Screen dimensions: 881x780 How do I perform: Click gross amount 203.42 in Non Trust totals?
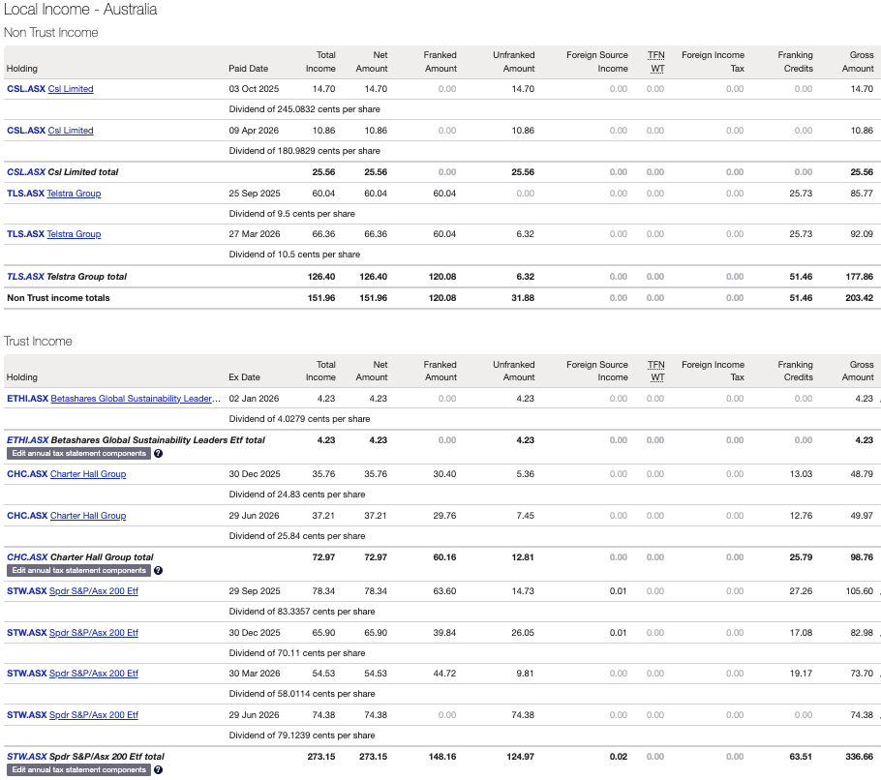point(860,298)
